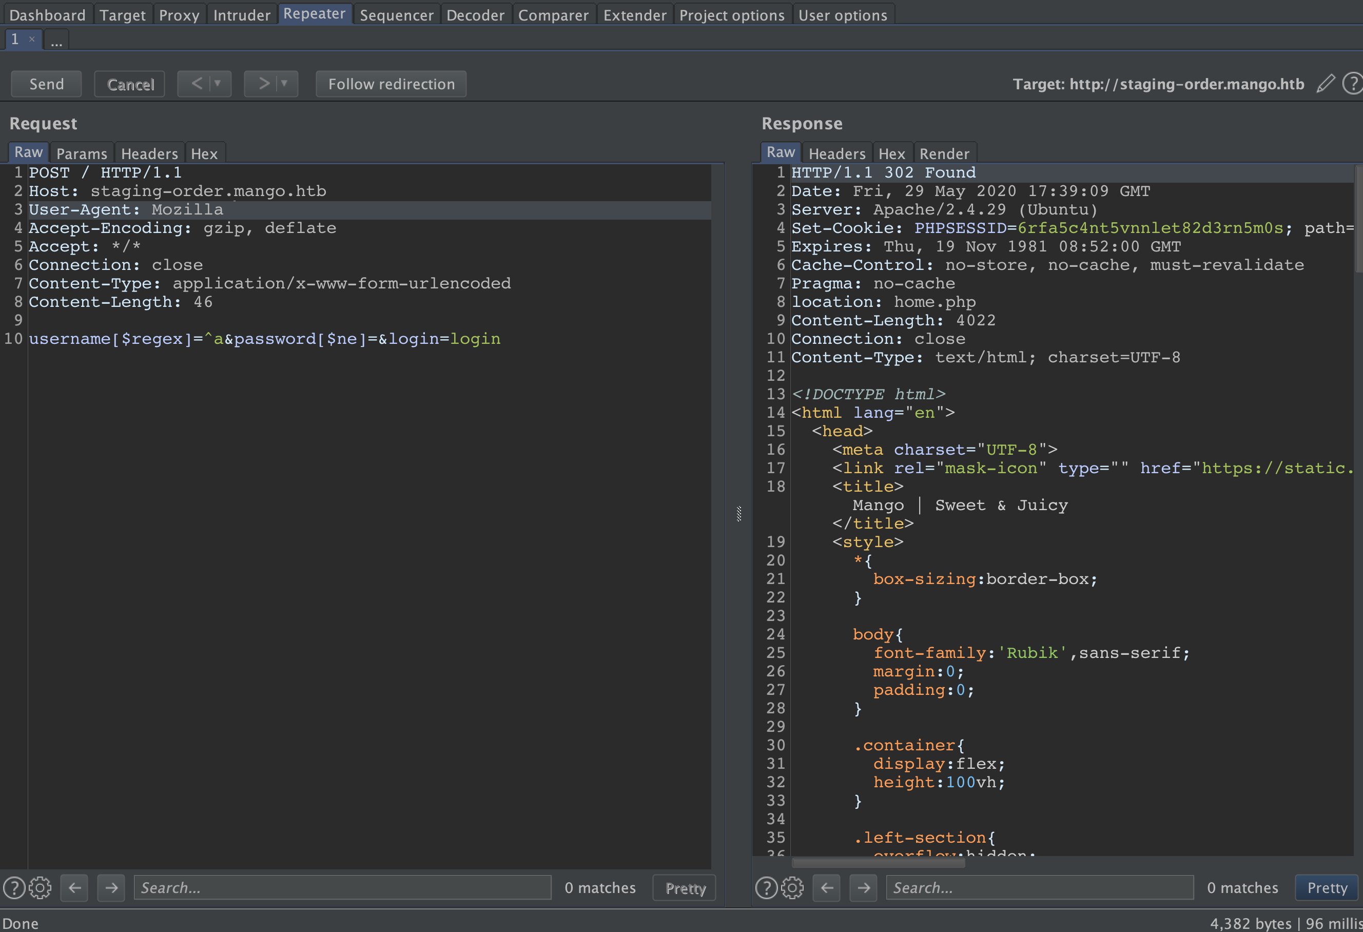Click the Cancel button

(130, 84)
